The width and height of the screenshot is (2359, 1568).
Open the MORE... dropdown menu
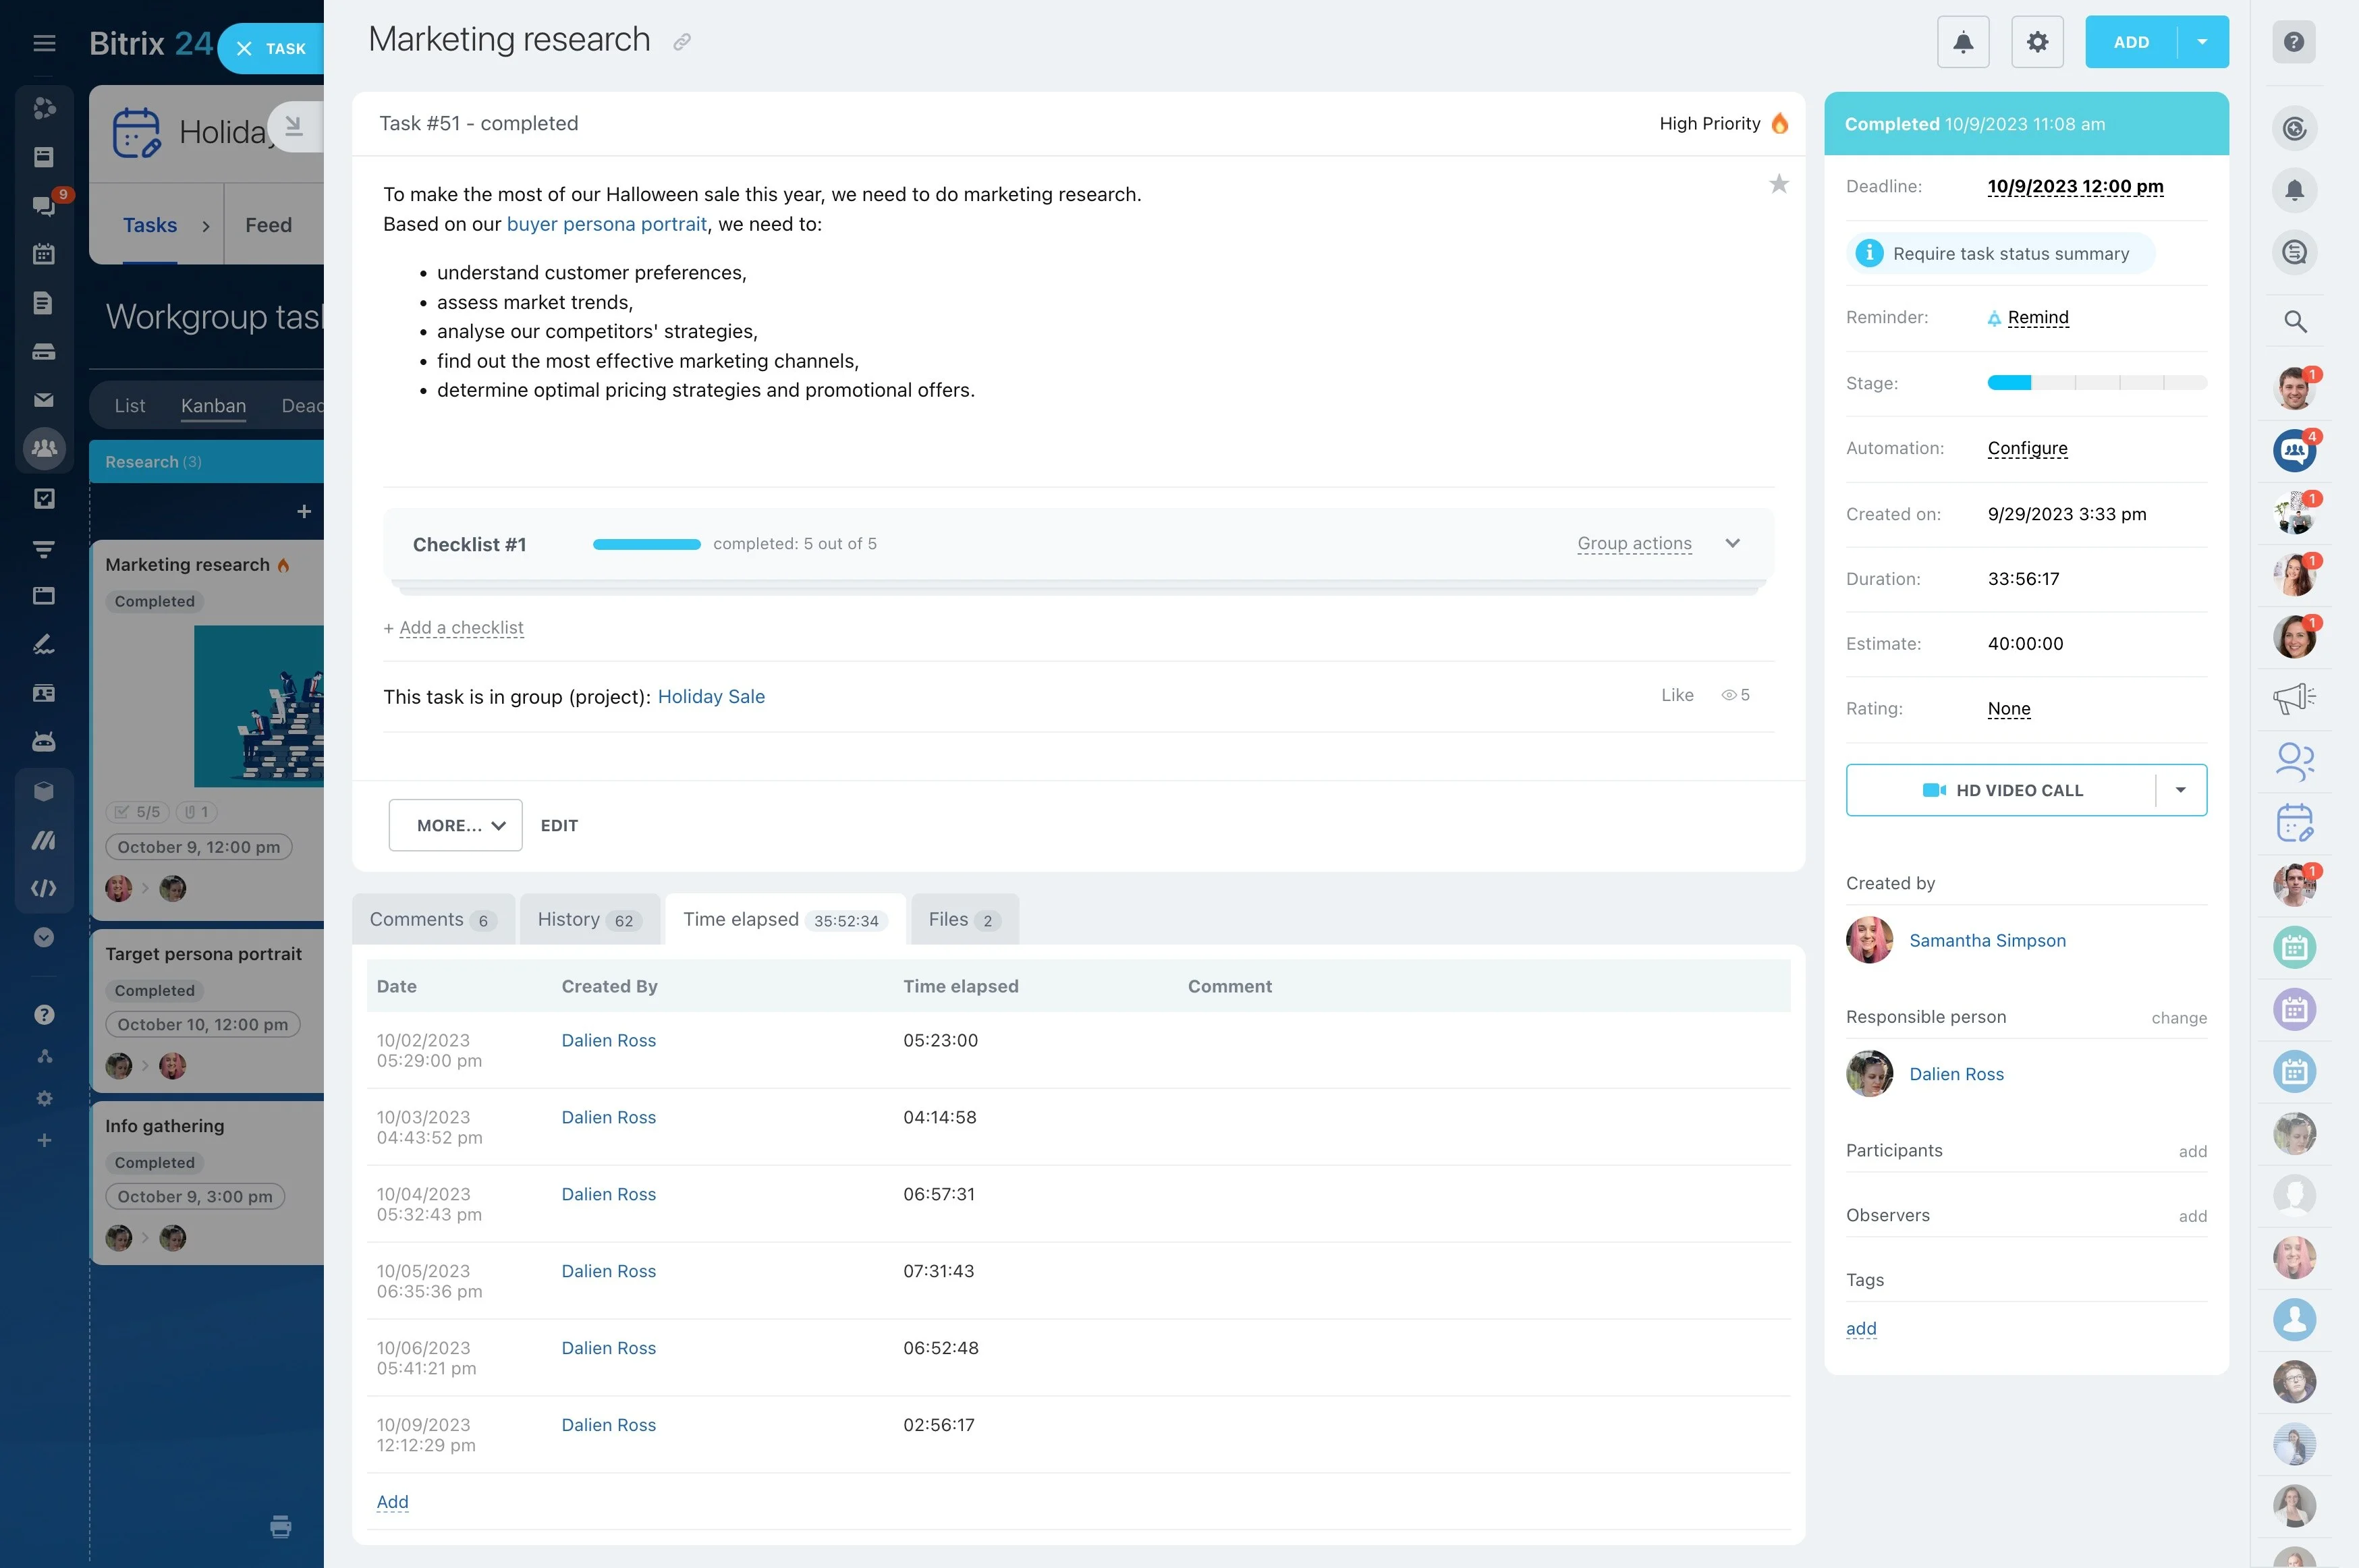[455, 825]
